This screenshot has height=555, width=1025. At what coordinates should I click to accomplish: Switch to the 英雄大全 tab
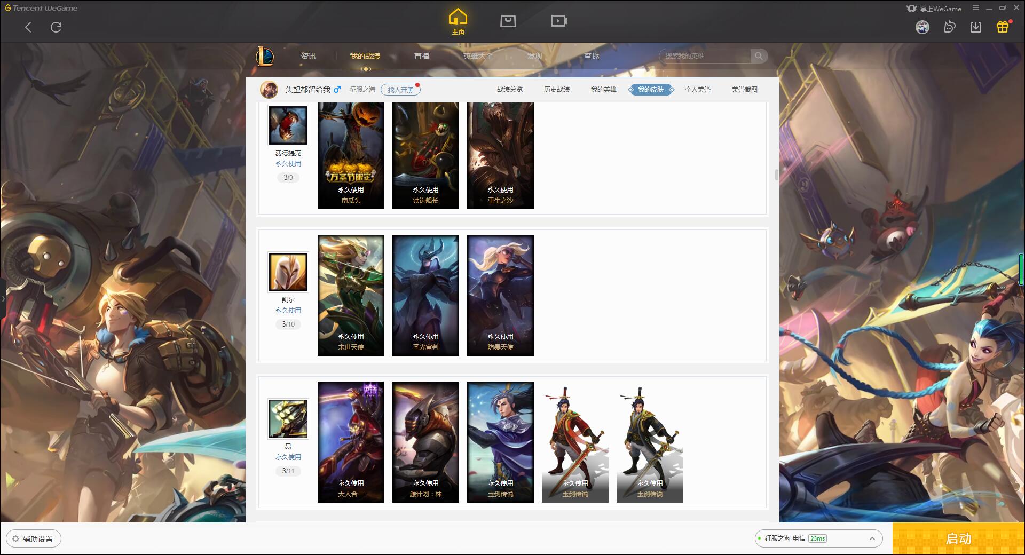[x=478, y=56]
